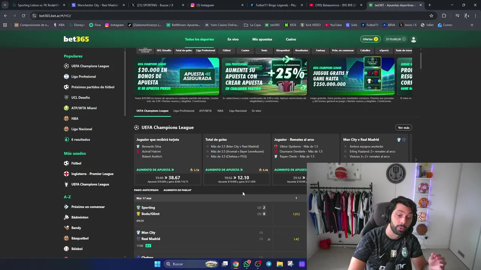Click the bet365 logo

coord(76,39)
